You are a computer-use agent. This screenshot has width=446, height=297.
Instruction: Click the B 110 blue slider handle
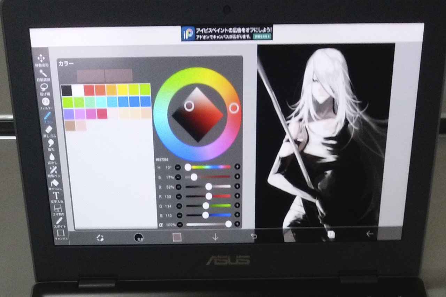click(x=205, y=215)
